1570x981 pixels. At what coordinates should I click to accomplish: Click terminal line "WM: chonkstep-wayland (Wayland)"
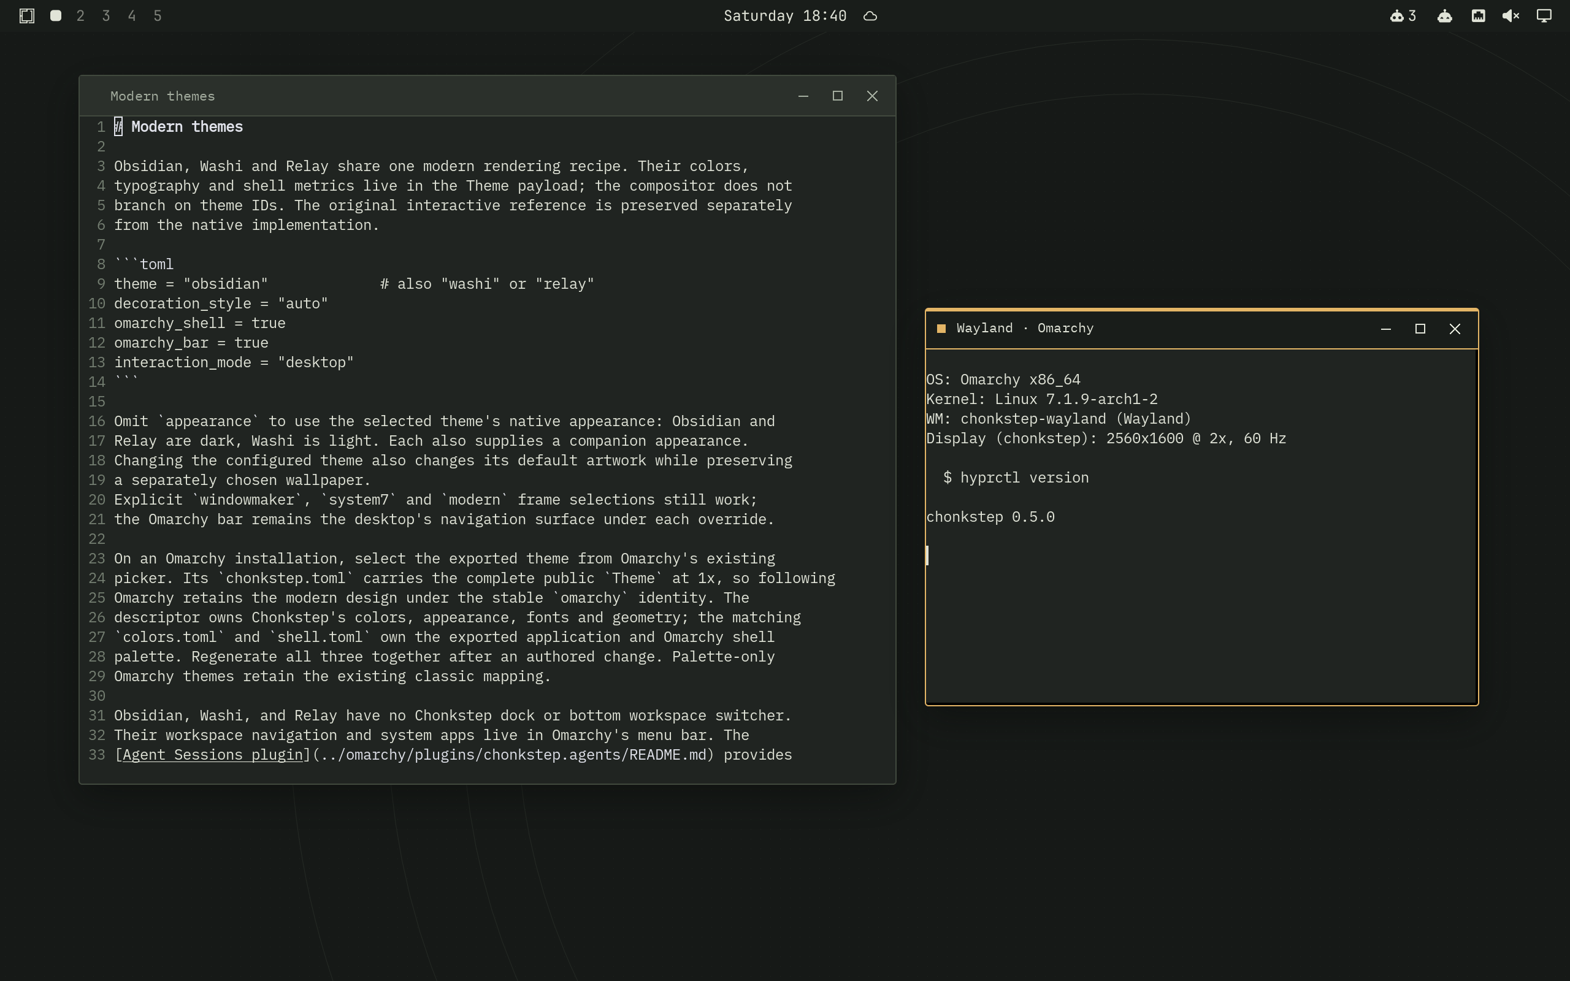[x=1059, y=419]
